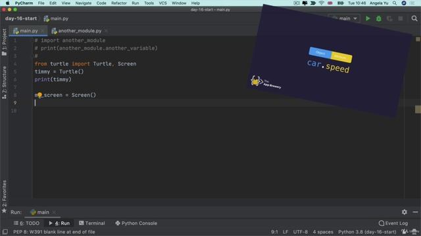Open the Wi-Fi status menu

click(322, 3)
